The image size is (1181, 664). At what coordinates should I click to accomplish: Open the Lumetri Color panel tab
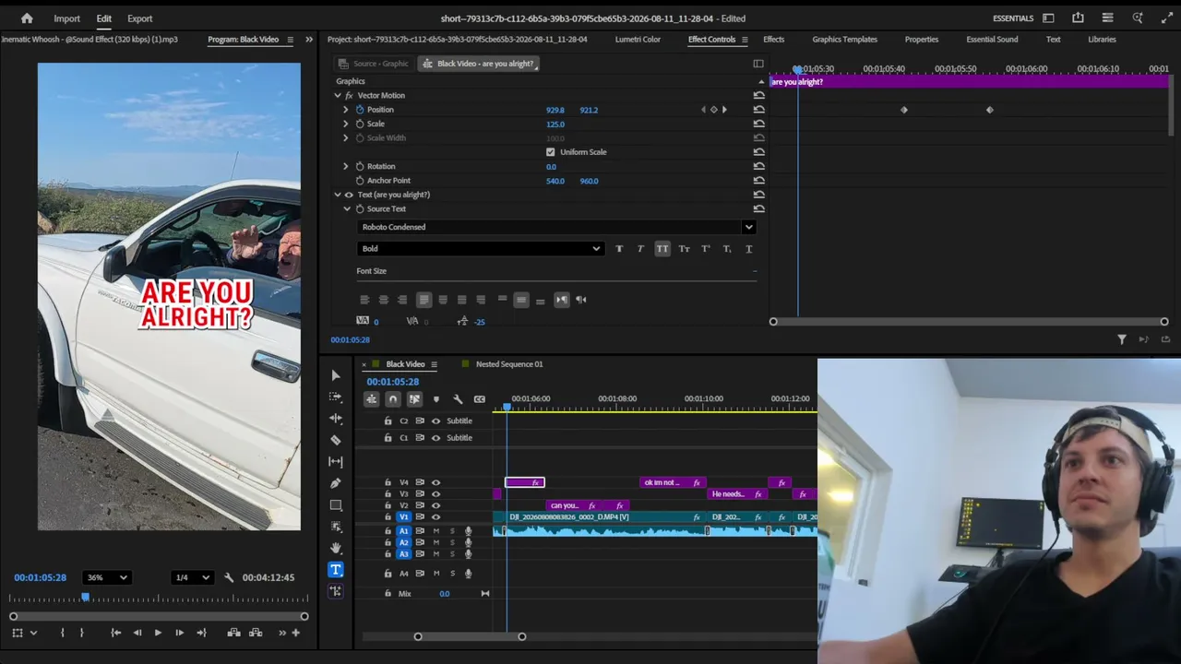pyautogui.click(x=638, y=40)
